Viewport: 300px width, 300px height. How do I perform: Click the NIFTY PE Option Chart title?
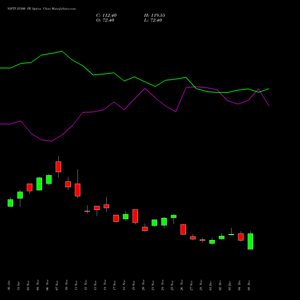tap(41, 9)
